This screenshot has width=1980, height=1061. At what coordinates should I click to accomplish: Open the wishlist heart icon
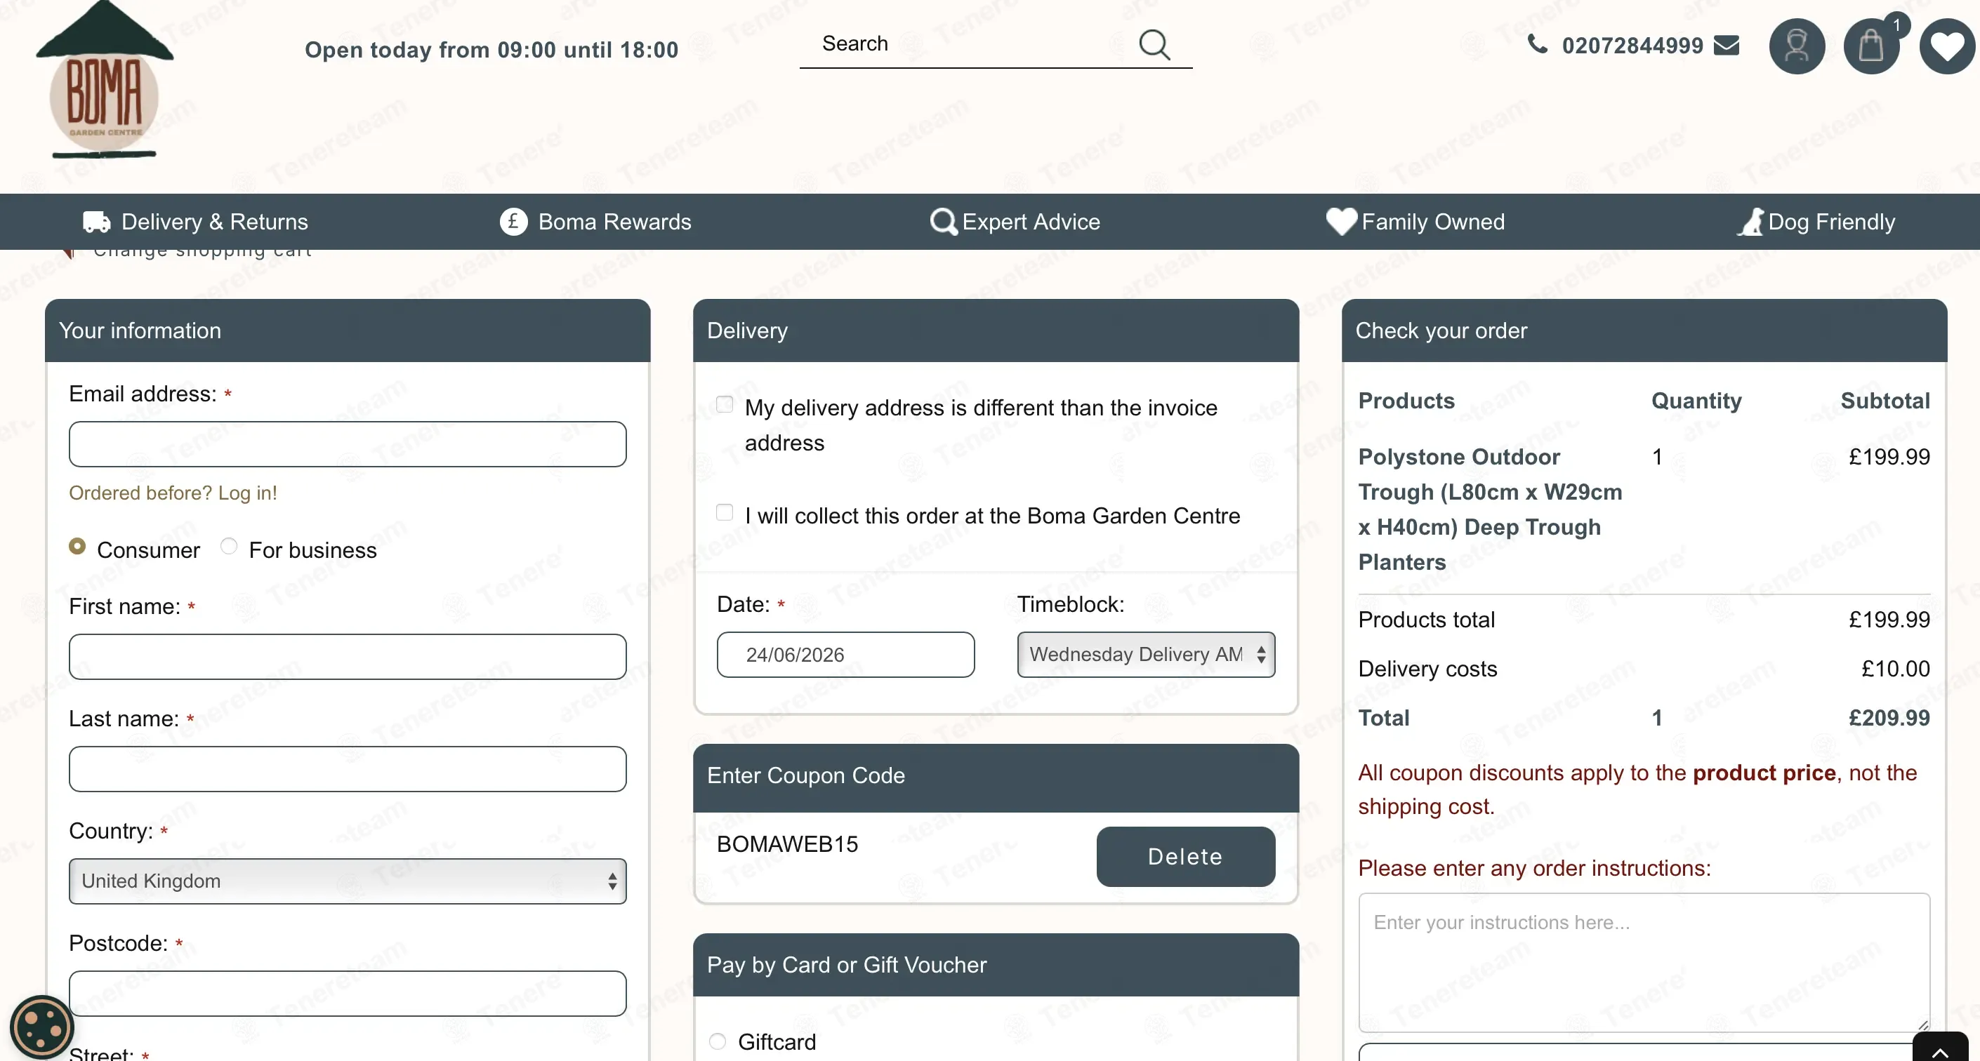[1947, 46]
